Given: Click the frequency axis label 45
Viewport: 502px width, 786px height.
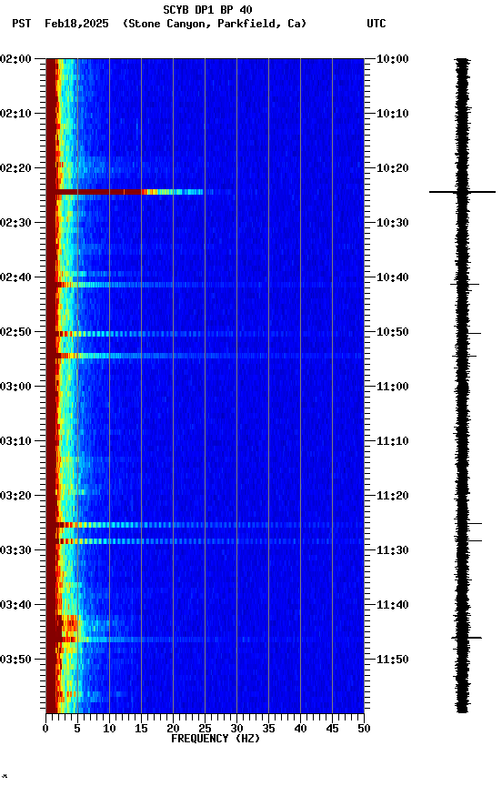Looking at the screenshot, I should (332, 729).
